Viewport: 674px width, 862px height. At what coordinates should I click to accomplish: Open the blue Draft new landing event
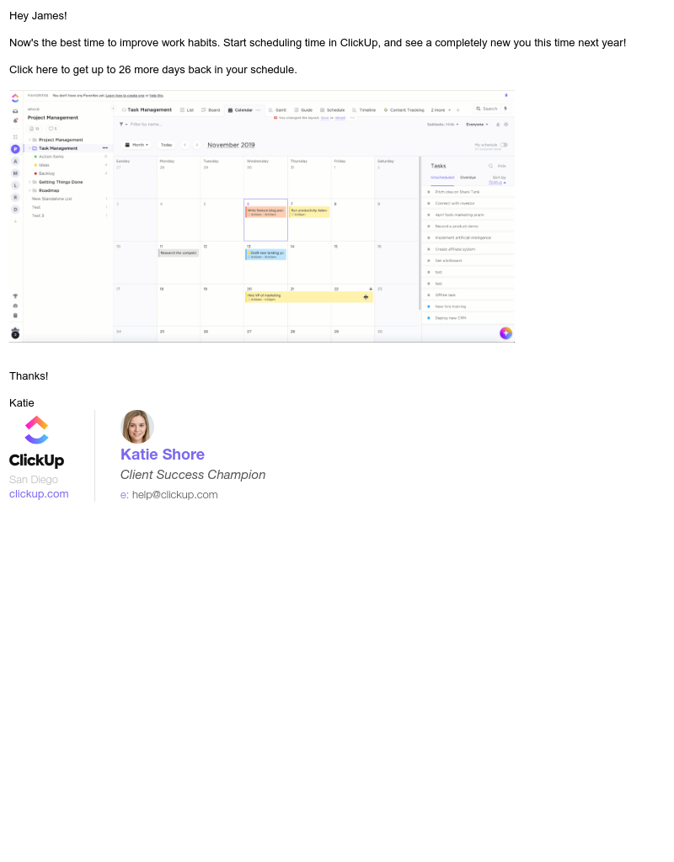(x=265, y=254)
